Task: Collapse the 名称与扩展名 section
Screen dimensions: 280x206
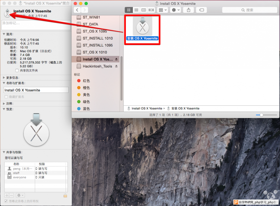Action: tap(4, 83)
